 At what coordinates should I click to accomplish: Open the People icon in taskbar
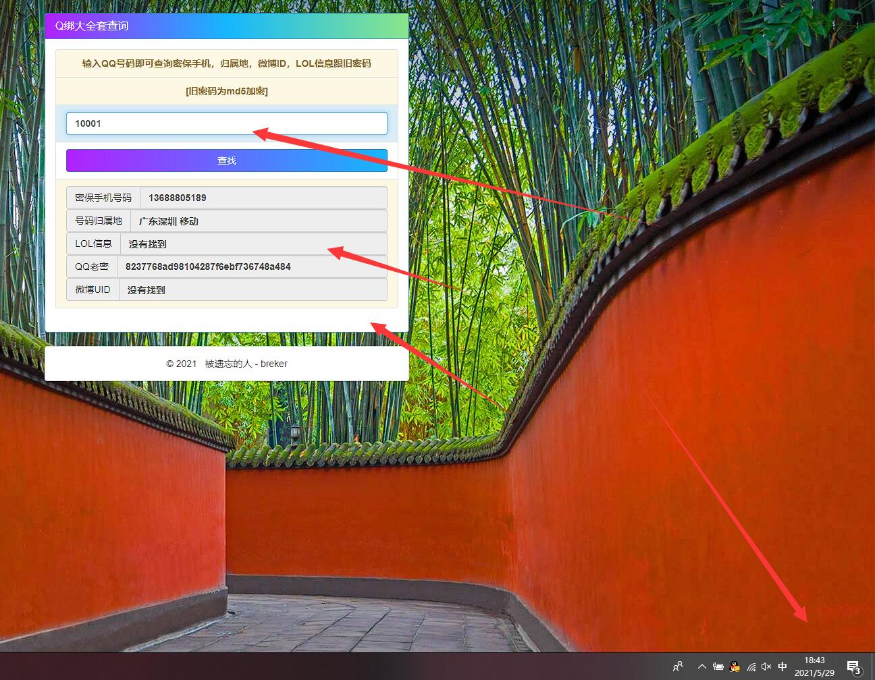(678, 667)
